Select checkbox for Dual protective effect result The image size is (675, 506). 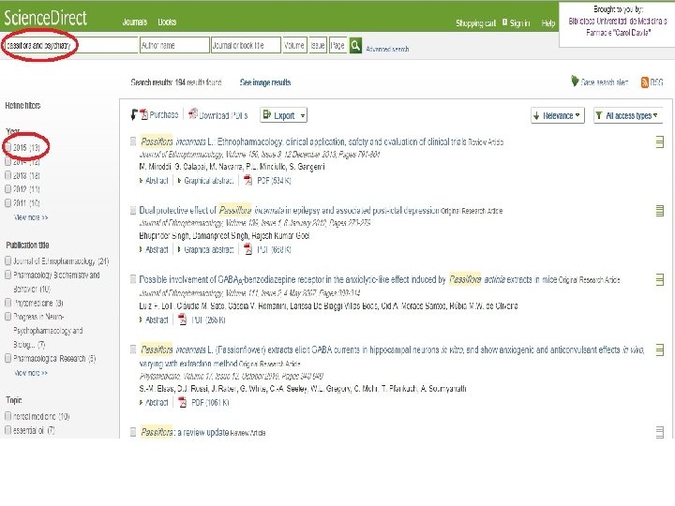click(x=133, y=211)
